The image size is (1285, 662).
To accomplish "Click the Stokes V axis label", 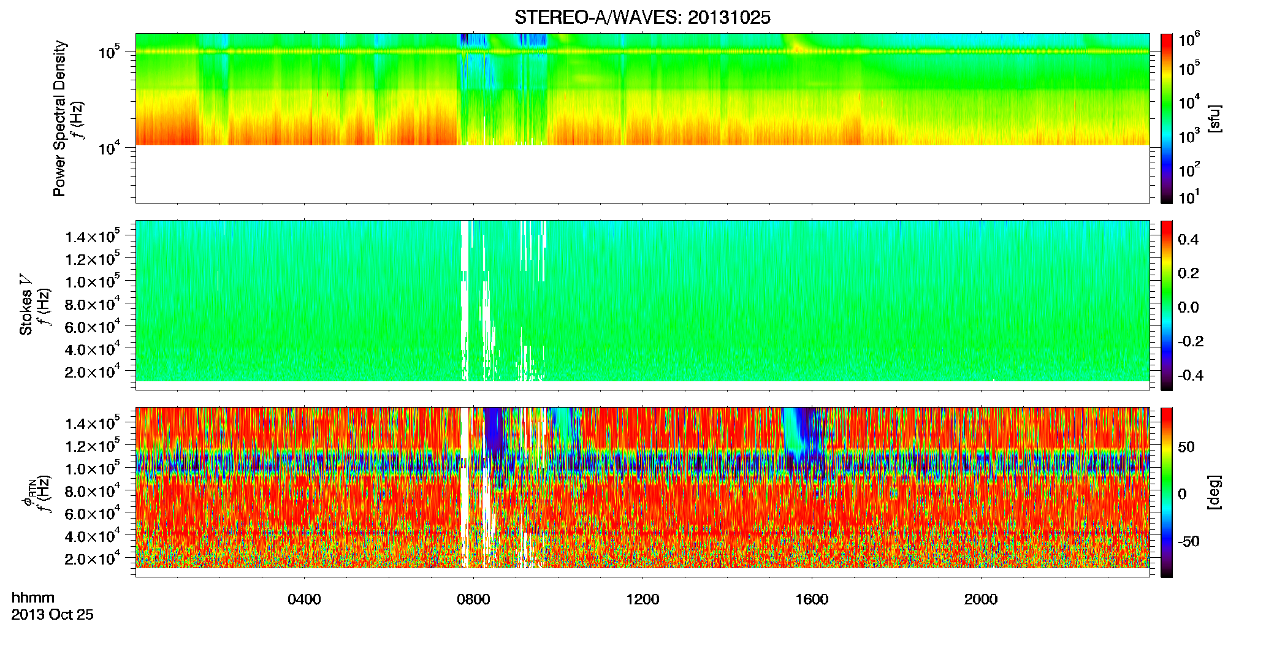I will point(26,305).
